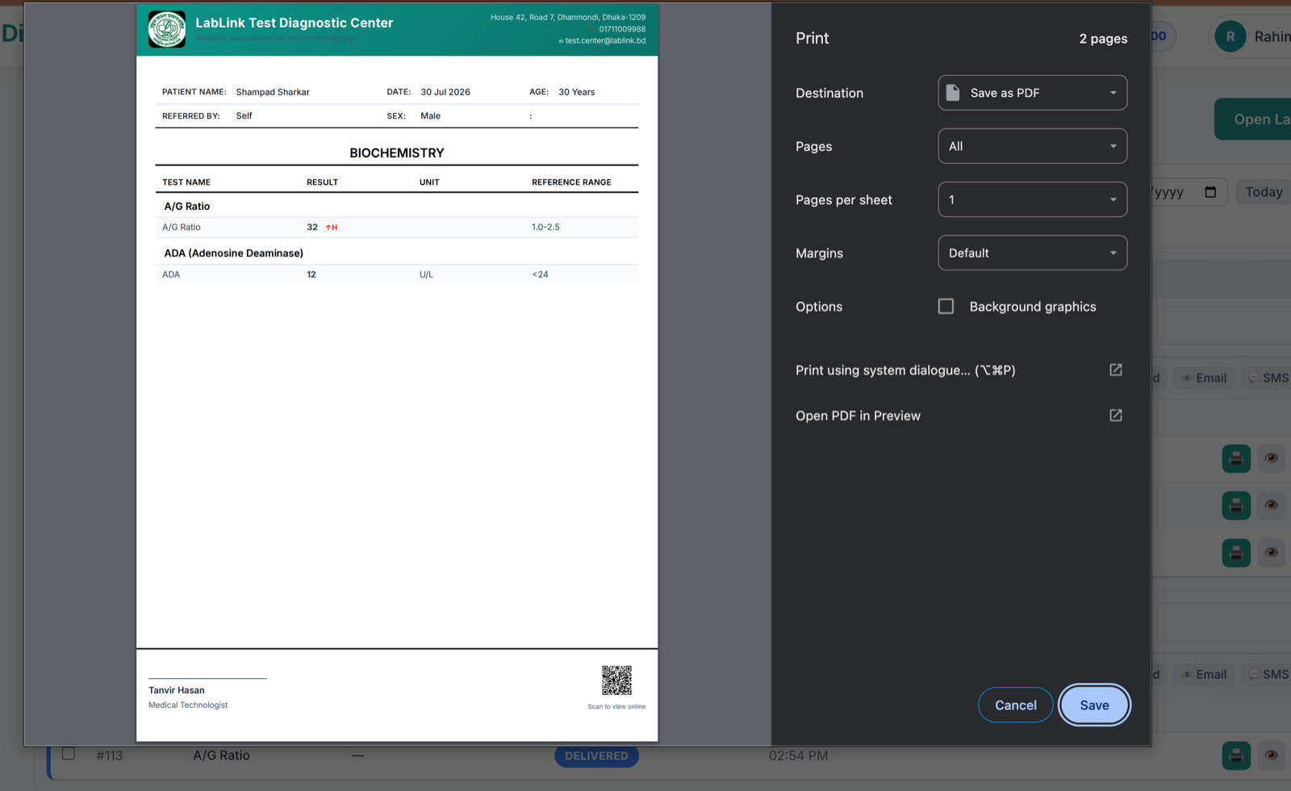Open the Pages dropdown set to All
The width and height of the screenshot is (1291, 791).
[x=1032, y=146]
